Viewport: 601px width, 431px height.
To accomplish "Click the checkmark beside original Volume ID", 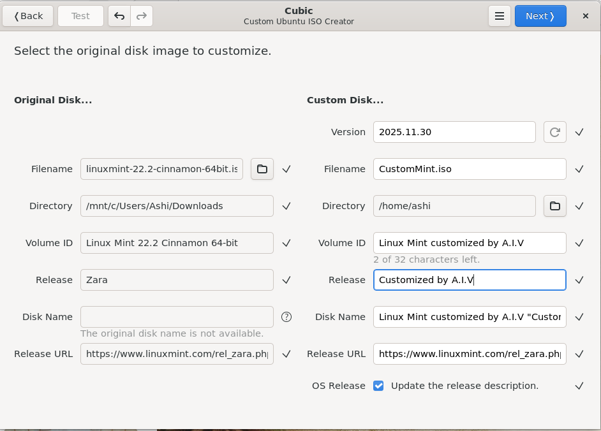I will tap(286, 243).
